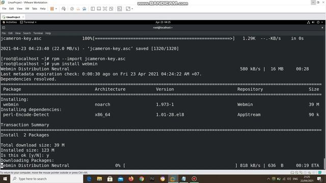This screenshot has width=326, height=183.
Task: Open the terminal's Edit menu
Action: click(x=10, y=33)
